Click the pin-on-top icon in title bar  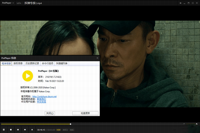pos(180,3)
